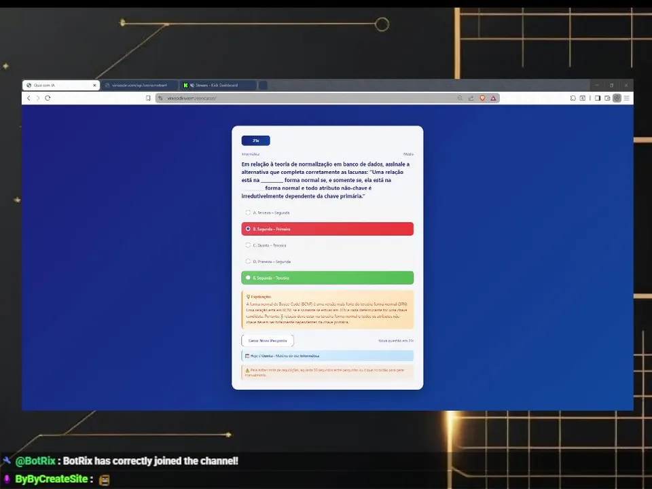This screenshot has height=489, width=652.
Task: Open new tab with plus button
Action: (263, 86)
